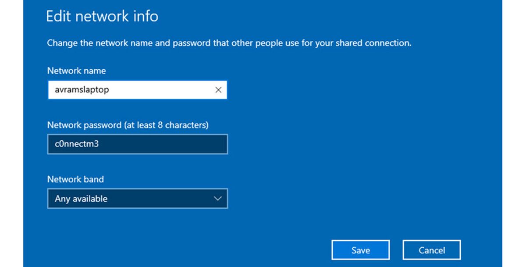Open band options to change from Any available
This screenshot has width=526, height=267.
137,198
